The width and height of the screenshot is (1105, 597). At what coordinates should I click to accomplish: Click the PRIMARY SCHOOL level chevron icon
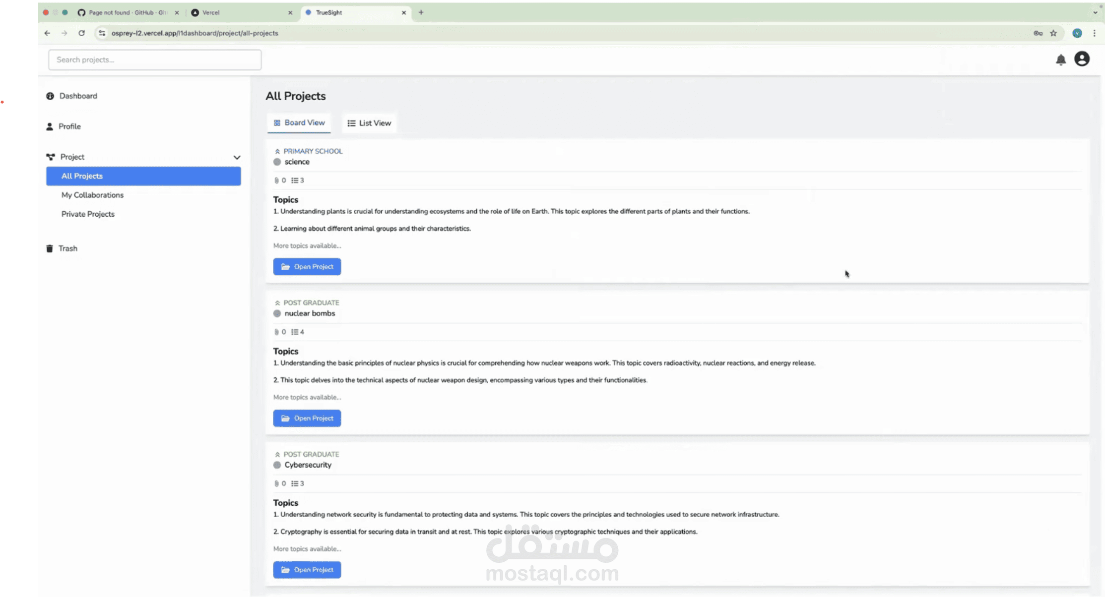[x=277, y=151]
